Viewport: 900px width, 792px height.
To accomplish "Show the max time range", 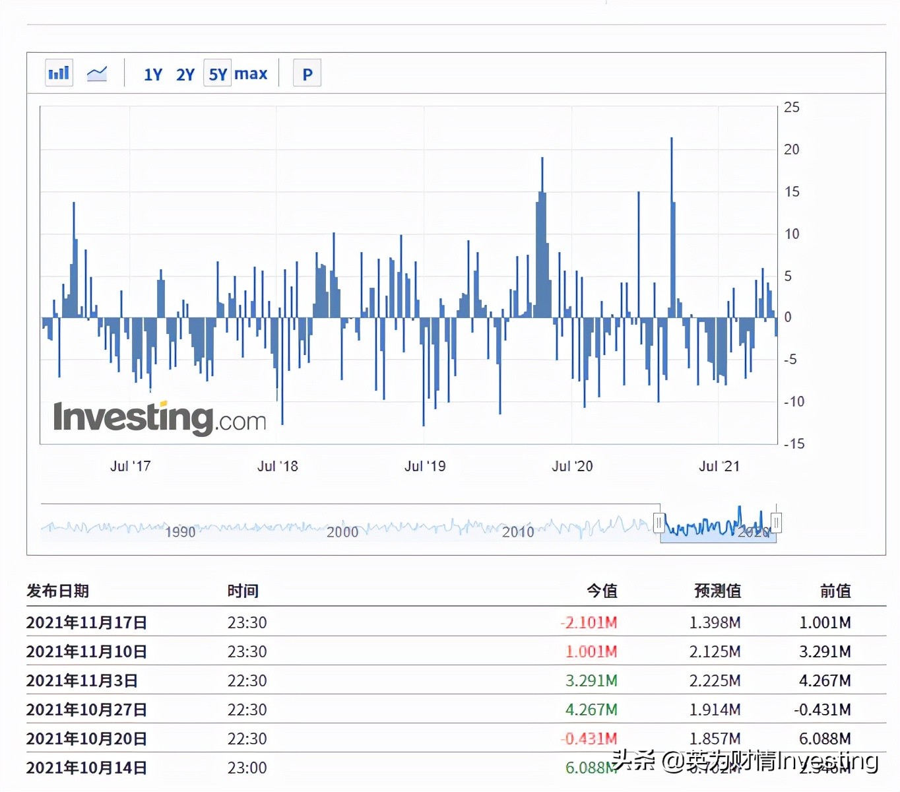I will coord(251,74).
